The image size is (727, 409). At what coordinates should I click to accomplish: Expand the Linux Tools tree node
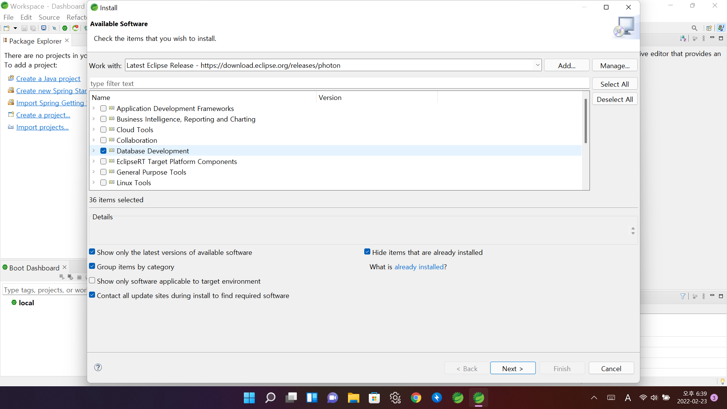94,183
